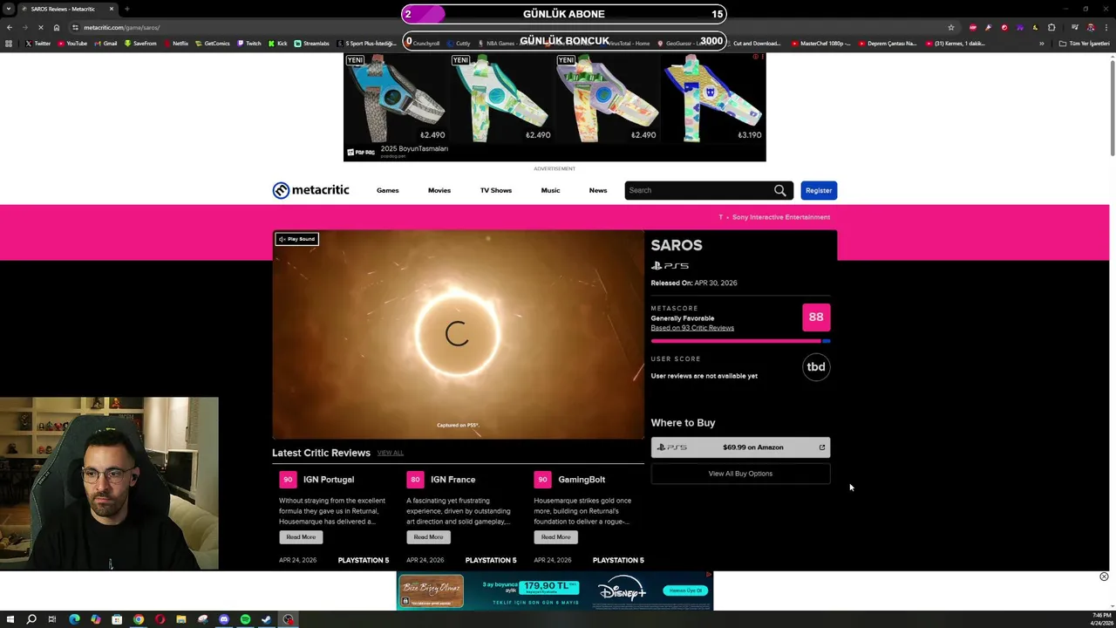
Task: Open the Chrome three-dot menu
Action: [1106, 27]
